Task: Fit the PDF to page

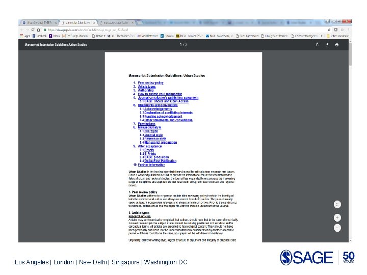Action: coord(337,204)
